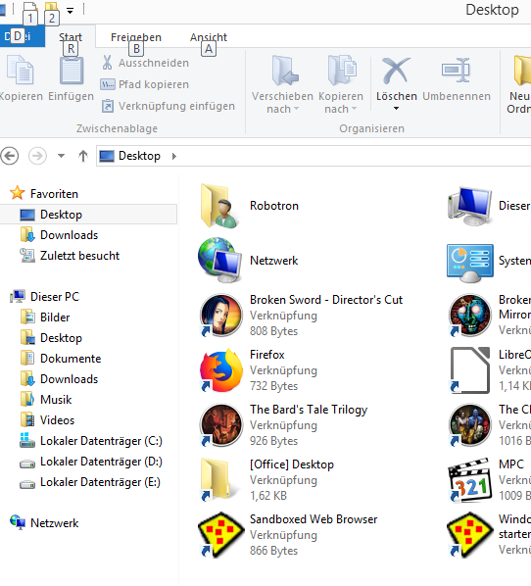Screen dimensions: 531x586
Task: Select Netzwerk in navigation pane
Action: coord(55,523)
